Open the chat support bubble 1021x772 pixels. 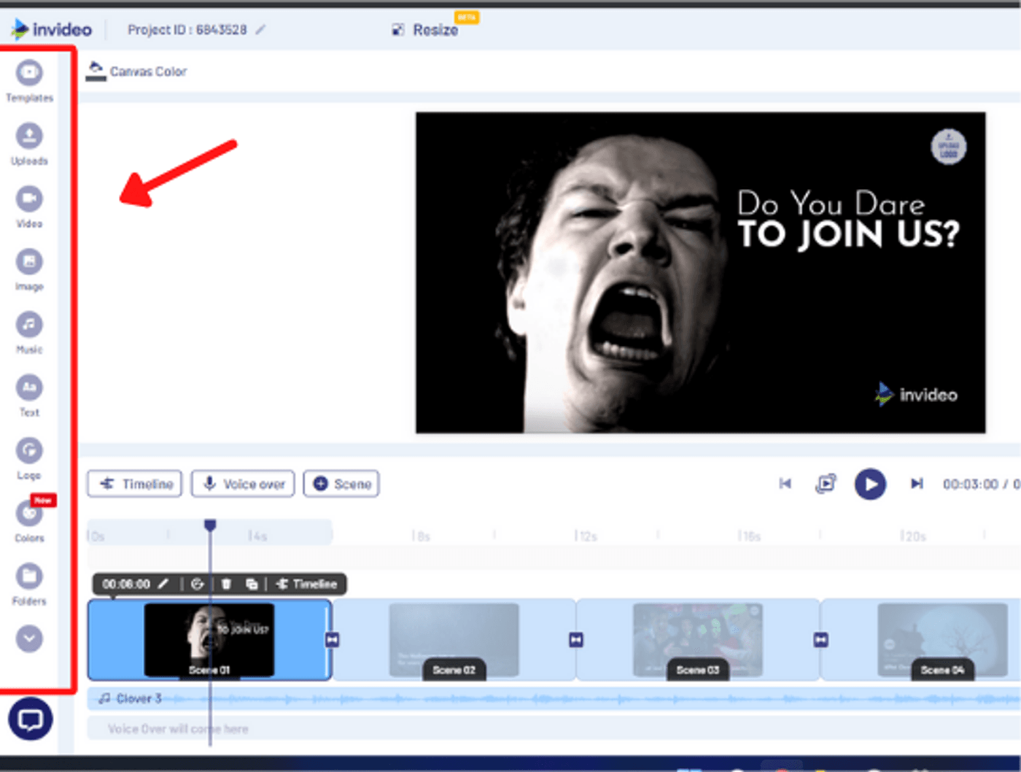(31, 719)
